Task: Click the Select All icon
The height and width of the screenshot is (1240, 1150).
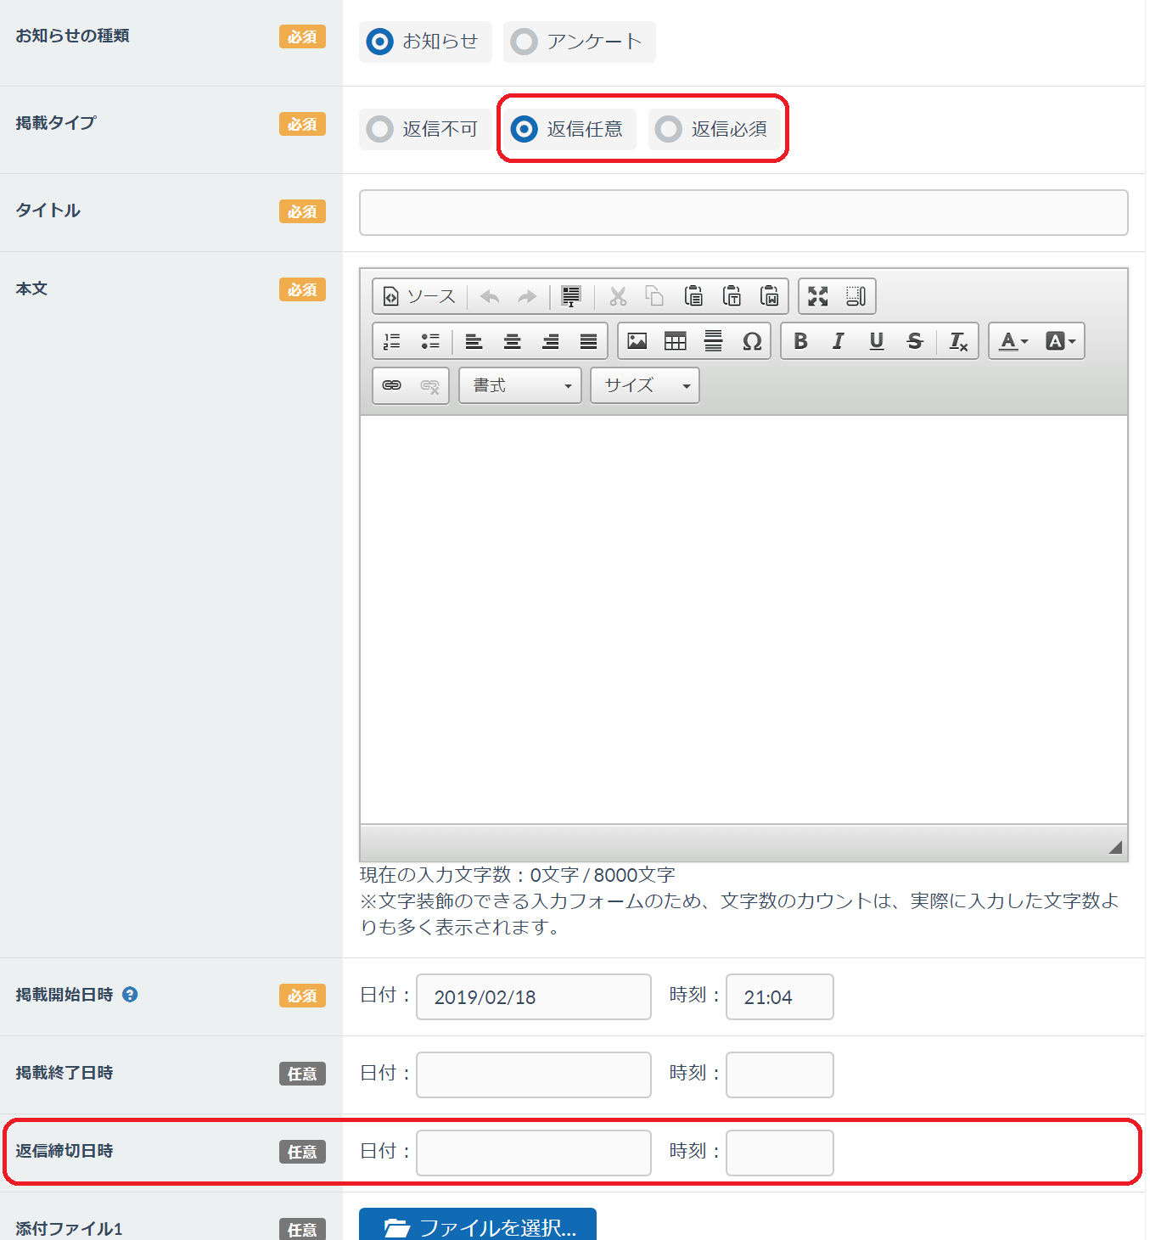Action: tap(571, 296)
